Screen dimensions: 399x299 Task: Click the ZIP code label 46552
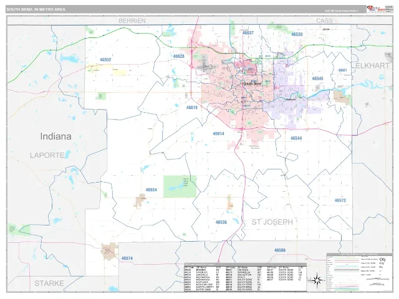click(105, 60)
